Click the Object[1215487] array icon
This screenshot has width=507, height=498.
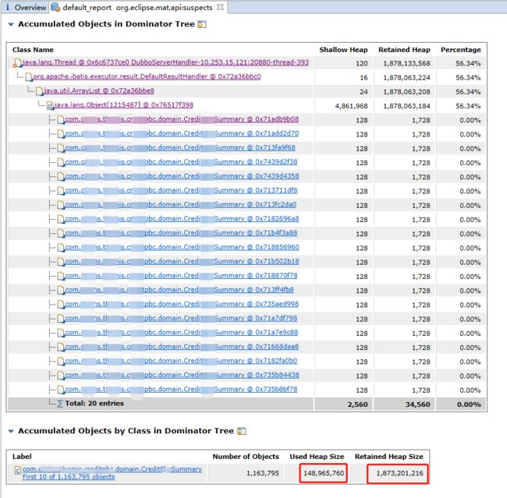[50, 105]
